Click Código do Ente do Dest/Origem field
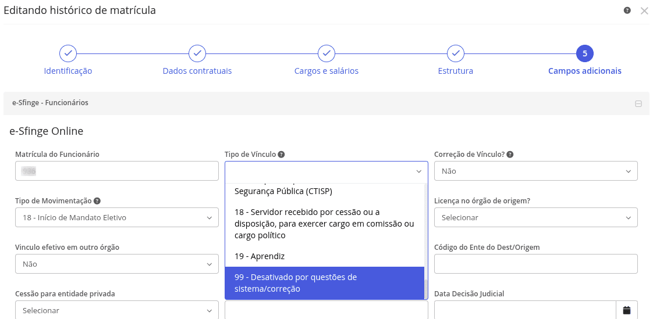The width and height of the screenshot is (653, 319). click(535, 264)
